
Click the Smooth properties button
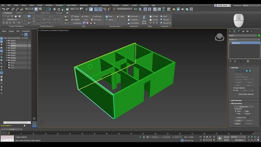165,20
